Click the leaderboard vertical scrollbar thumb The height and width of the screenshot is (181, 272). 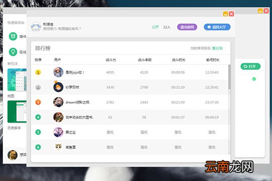229,77
